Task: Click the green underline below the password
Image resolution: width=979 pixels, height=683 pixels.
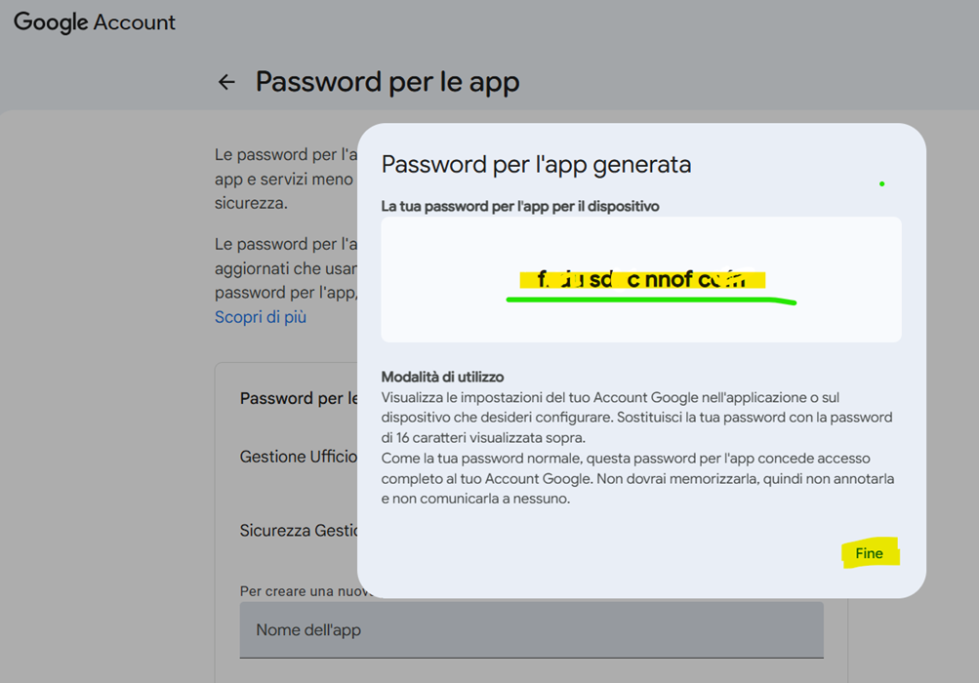Action: point(652,301)
